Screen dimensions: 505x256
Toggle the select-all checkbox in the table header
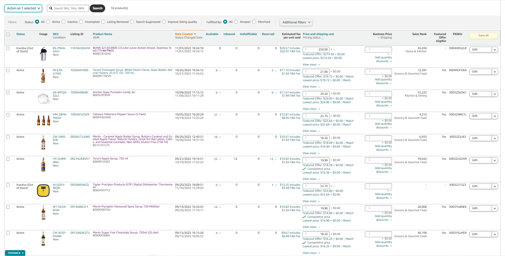(8, 34)
